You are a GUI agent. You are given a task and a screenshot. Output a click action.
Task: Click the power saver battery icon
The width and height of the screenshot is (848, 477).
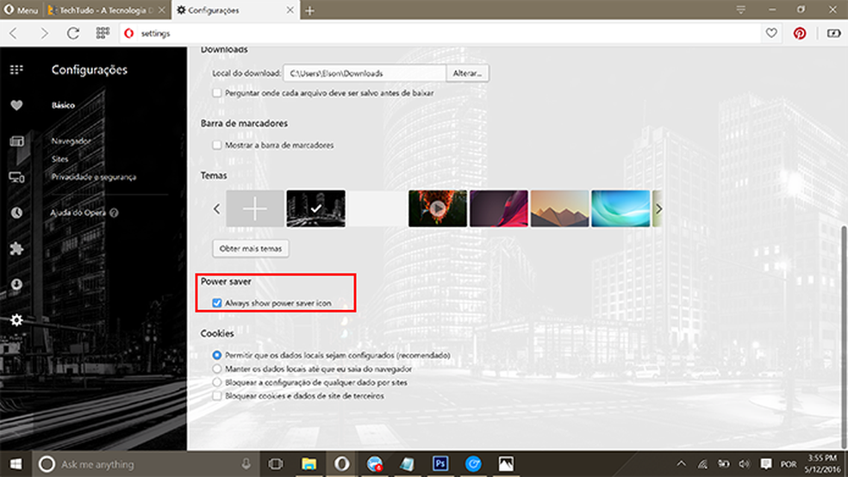coord(832,33)
